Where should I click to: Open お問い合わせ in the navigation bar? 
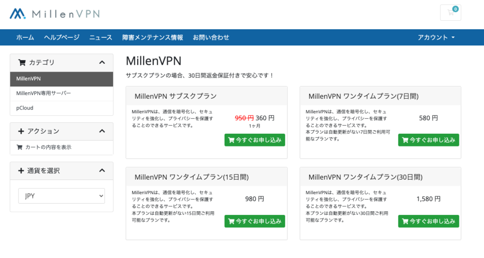point(211,37)
